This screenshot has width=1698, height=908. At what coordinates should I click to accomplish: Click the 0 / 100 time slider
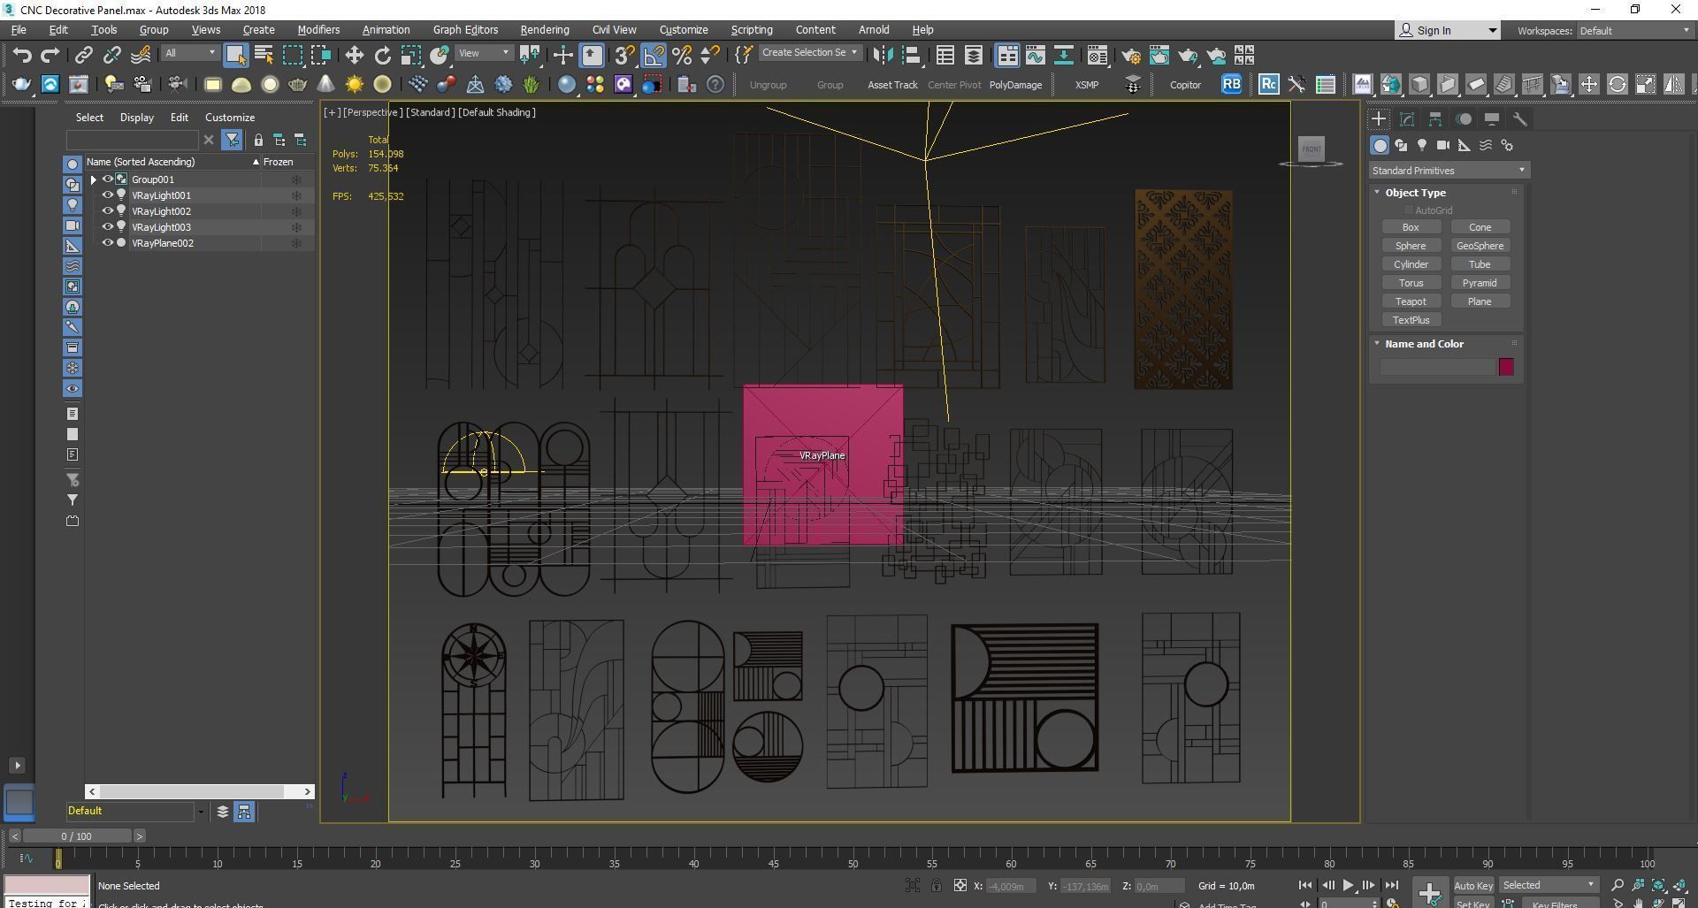coord(77,836)
